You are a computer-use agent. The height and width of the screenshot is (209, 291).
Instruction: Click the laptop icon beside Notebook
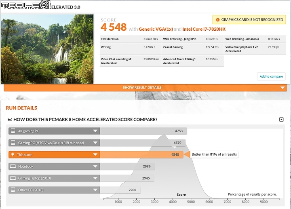point(13,166)
